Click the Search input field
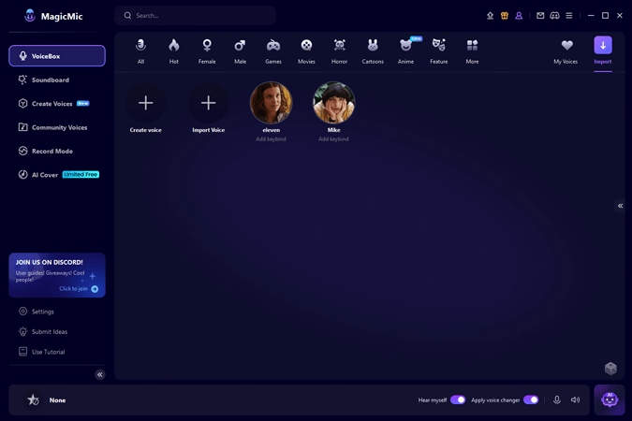This screenshot has height=421, width=632. click(x=195, y=15)
